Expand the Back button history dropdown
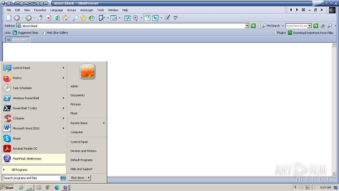Screen dimensions: 339x191 coord(23,18)
